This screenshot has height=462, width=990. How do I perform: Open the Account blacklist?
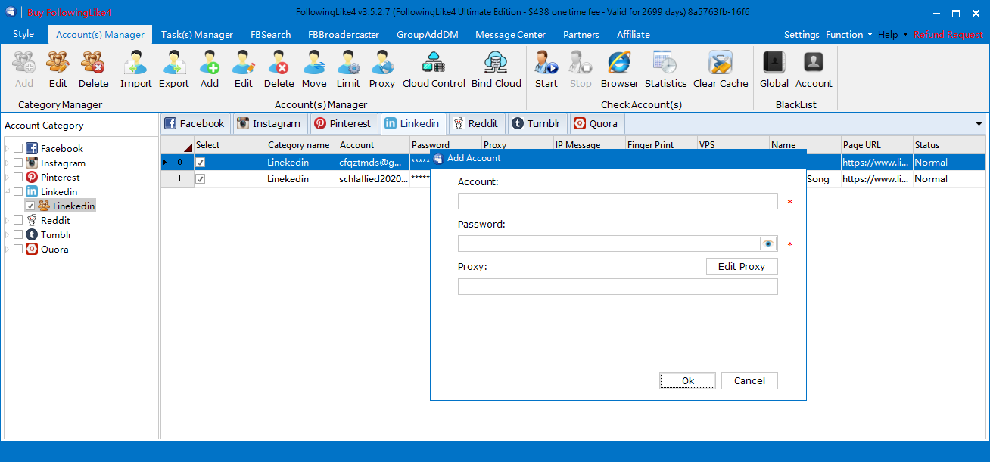point(814,70)
